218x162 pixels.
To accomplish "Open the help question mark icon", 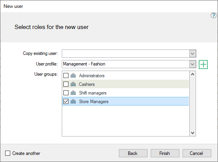I will tap(213, 15).
